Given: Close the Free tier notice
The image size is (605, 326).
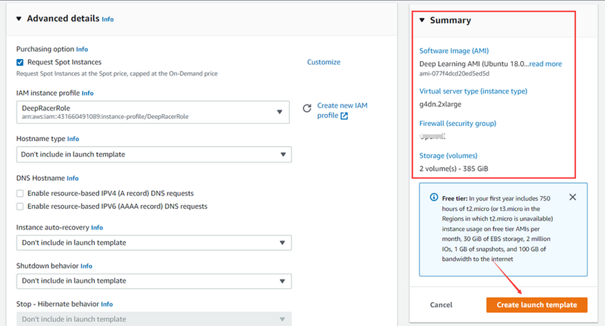Looking at the screenshot, I should click(x=573, y=197).
